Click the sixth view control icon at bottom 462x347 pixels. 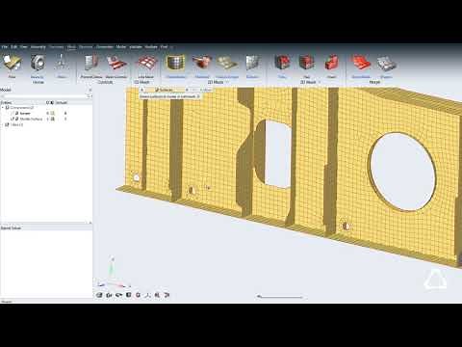(147, 295)
